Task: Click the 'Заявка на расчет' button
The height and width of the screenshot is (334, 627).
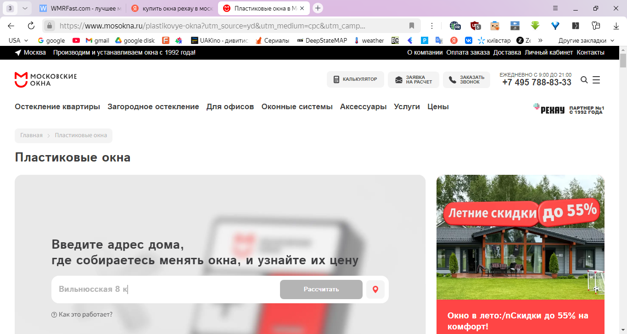Action: tap(413, 79)
